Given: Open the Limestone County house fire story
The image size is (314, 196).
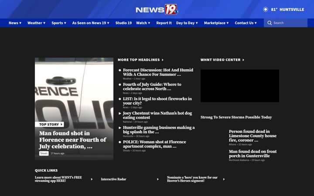Looking at the screenshot, I should [x=253, y=136].
